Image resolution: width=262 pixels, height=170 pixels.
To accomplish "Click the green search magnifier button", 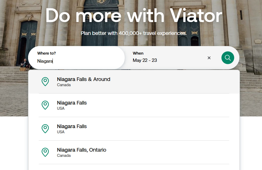I will click(x=228, y=58).
